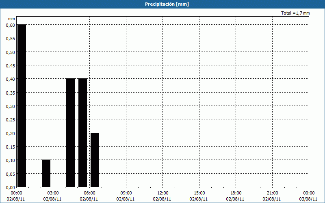Click the 02/08/11 date under 21:00
Image resolution: width=325 pixels, height=203 pixels.
coord(271,199)
